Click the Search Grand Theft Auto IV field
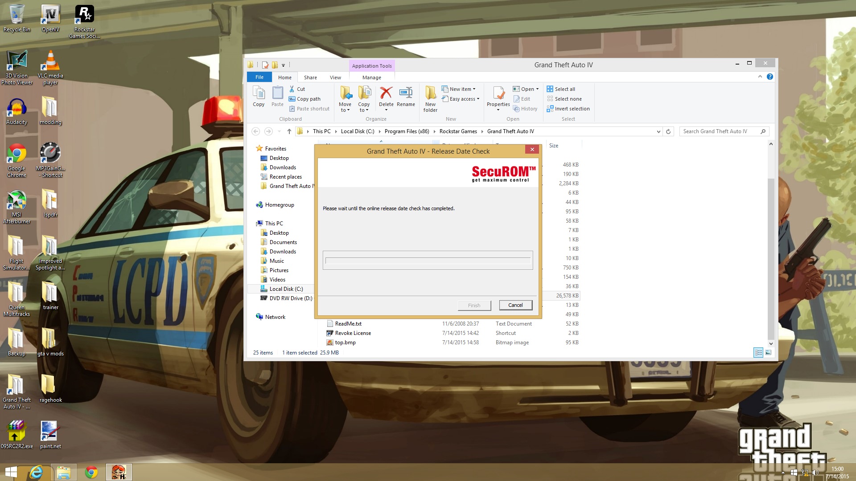856x481 pixels. coord(718,131)
